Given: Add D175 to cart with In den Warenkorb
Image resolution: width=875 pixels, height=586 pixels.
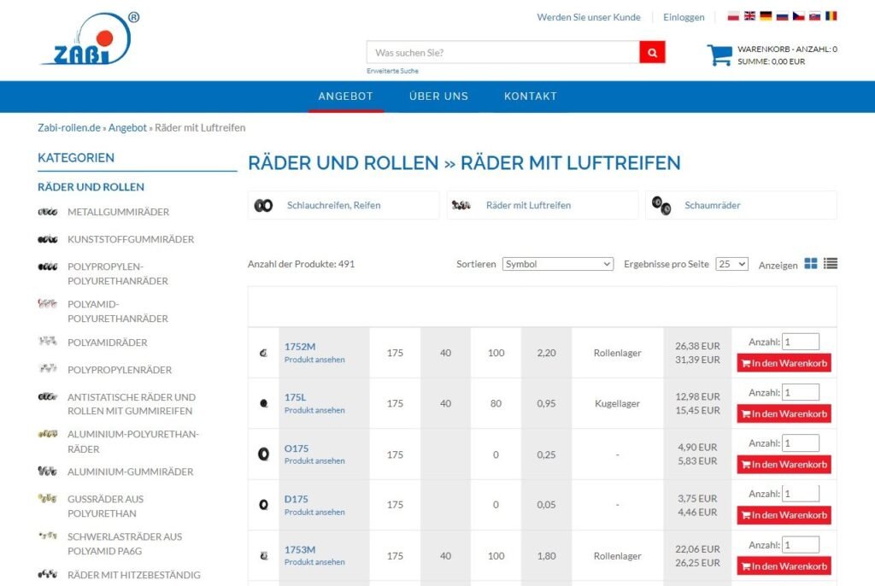Looking at the screenshot, I should click(784, 515).
